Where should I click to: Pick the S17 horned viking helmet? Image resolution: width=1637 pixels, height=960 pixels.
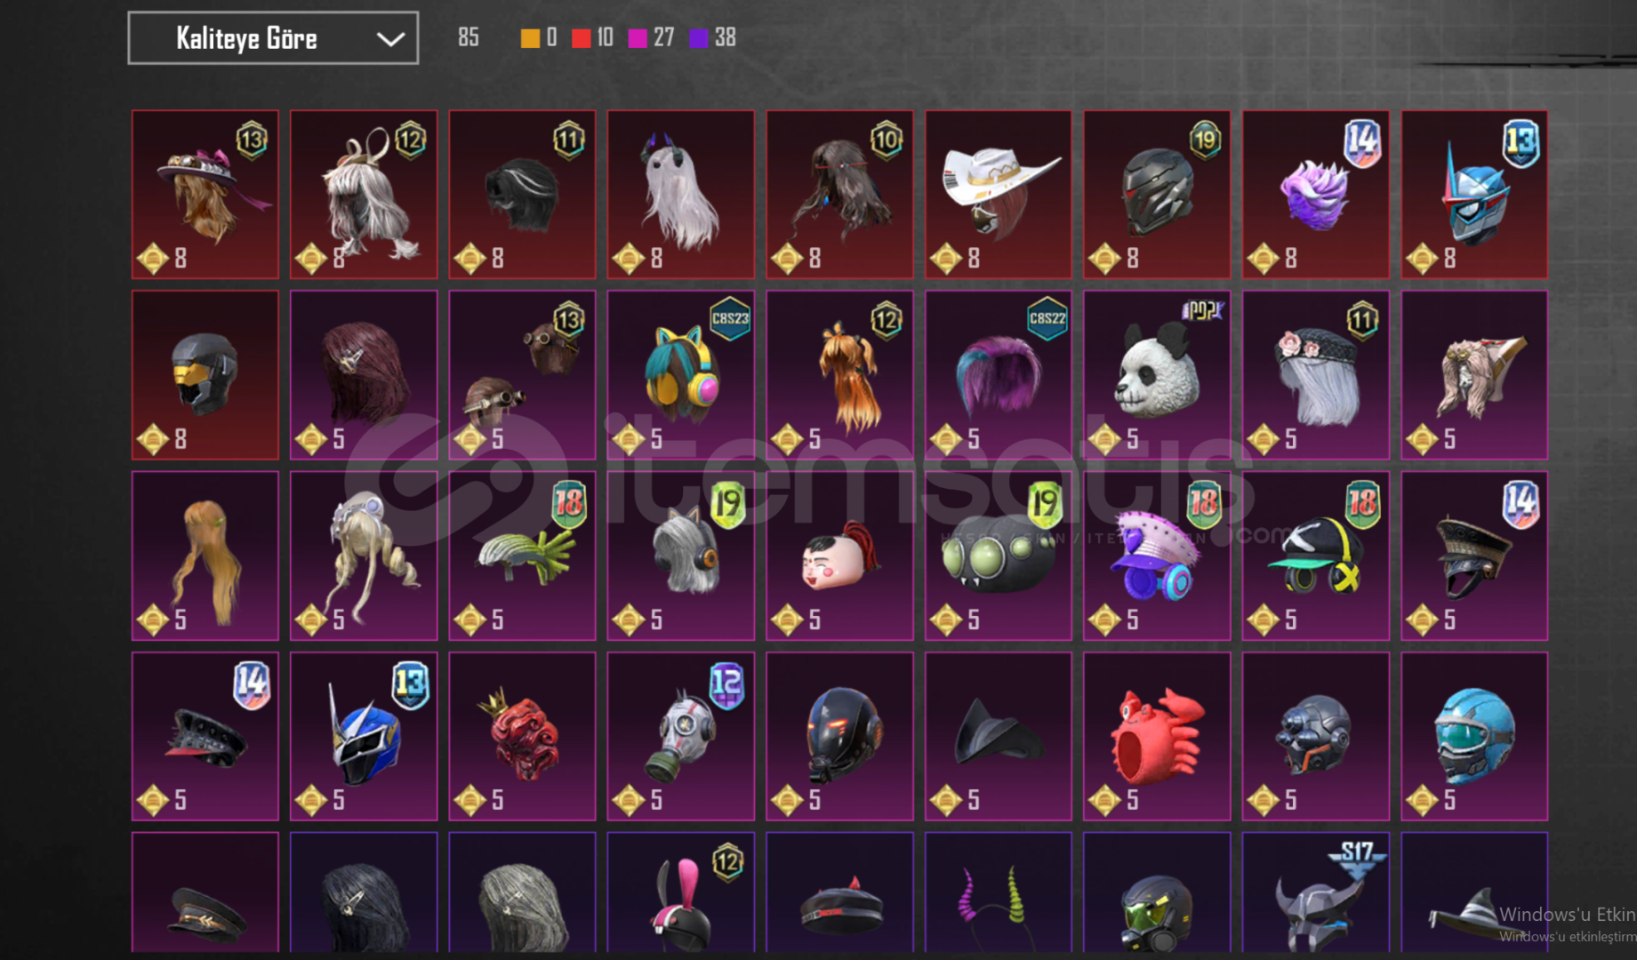[x=1315, y=893]
